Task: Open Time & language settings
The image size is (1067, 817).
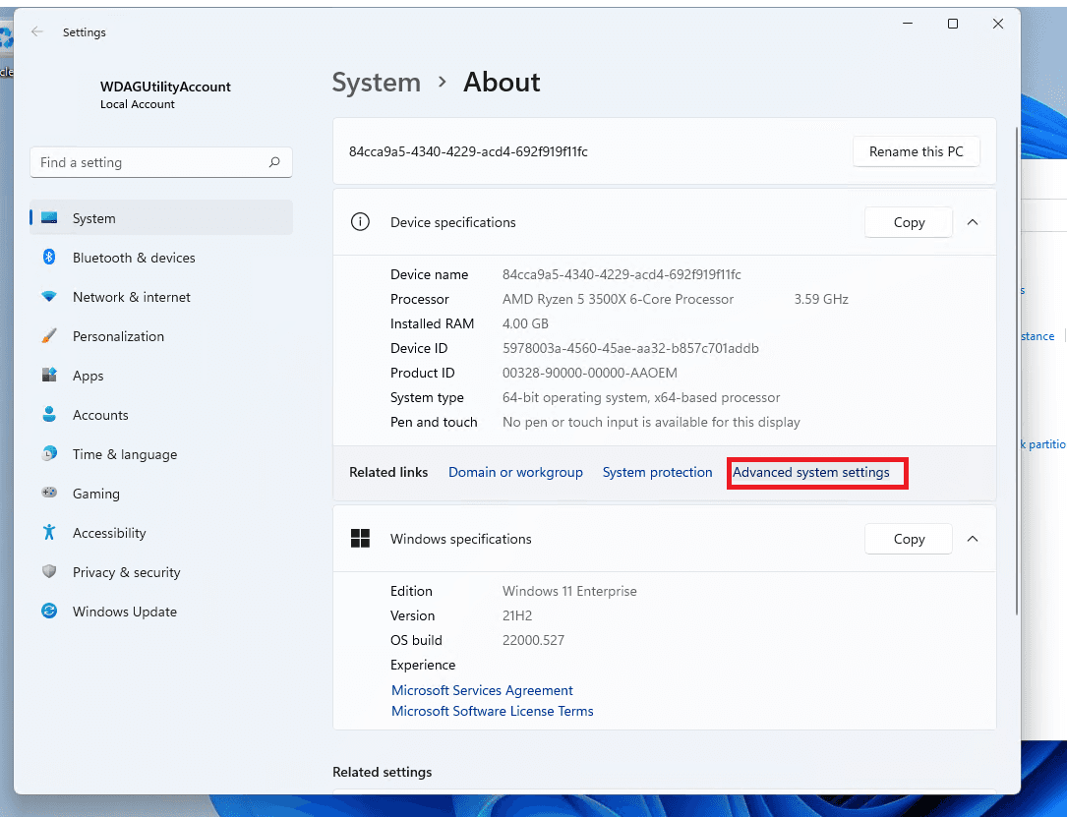Action: (x=161, y=454)
